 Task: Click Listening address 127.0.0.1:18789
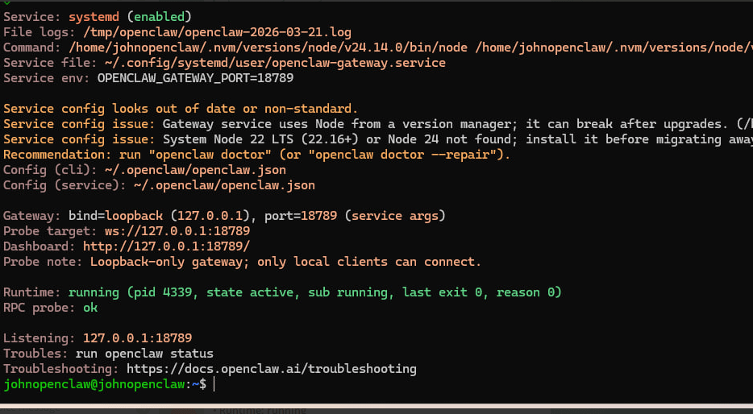137,338
